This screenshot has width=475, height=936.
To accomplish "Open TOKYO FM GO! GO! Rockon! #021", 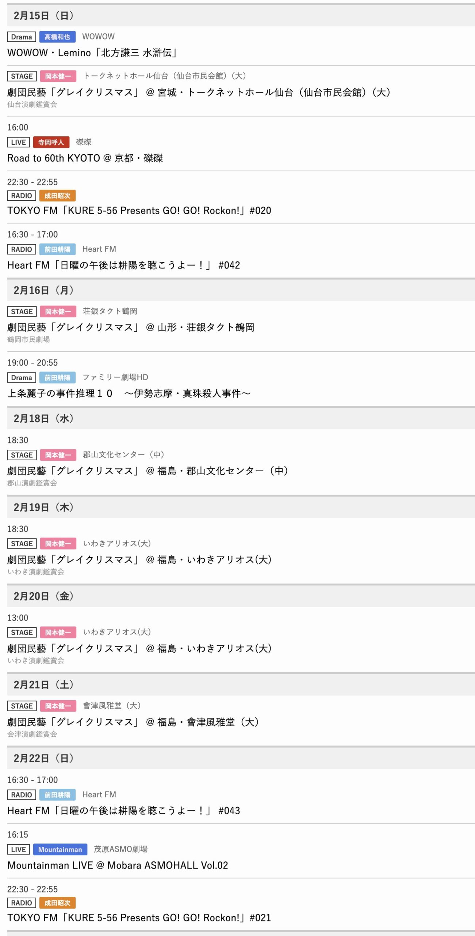I will [x=139, y=918].
